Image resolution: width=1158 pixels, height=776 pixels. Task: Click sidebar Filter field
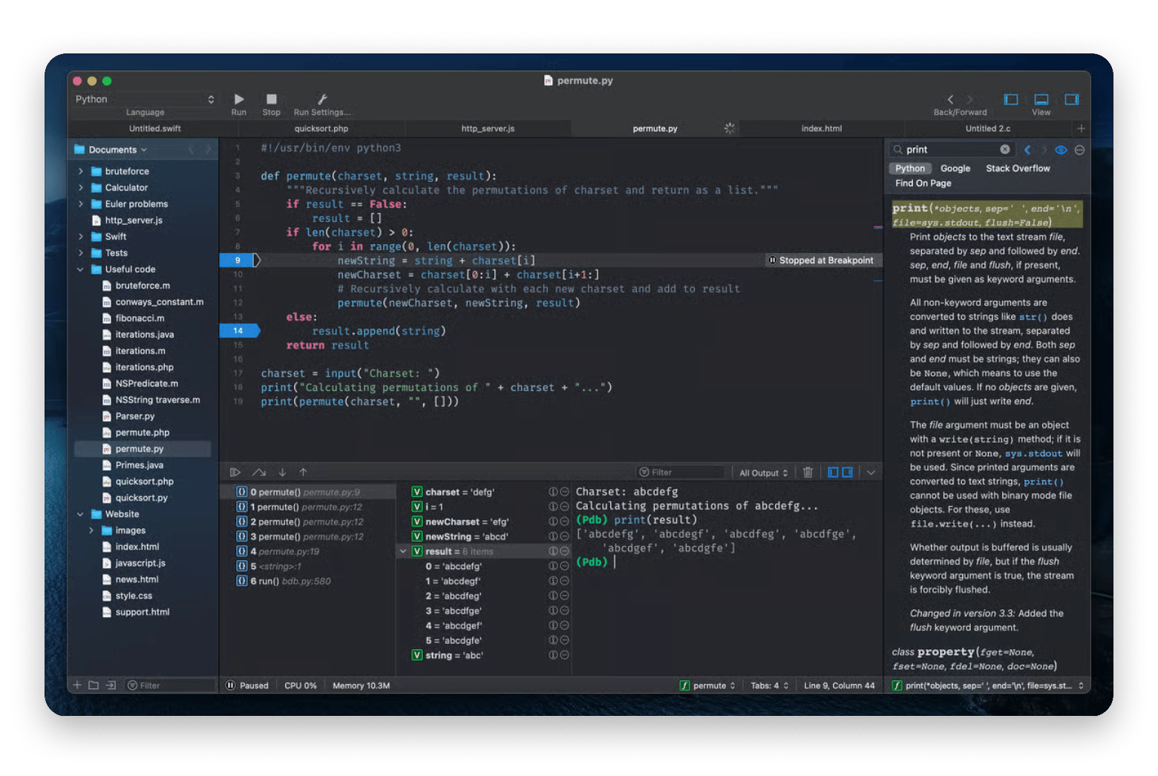coord(169,685)
